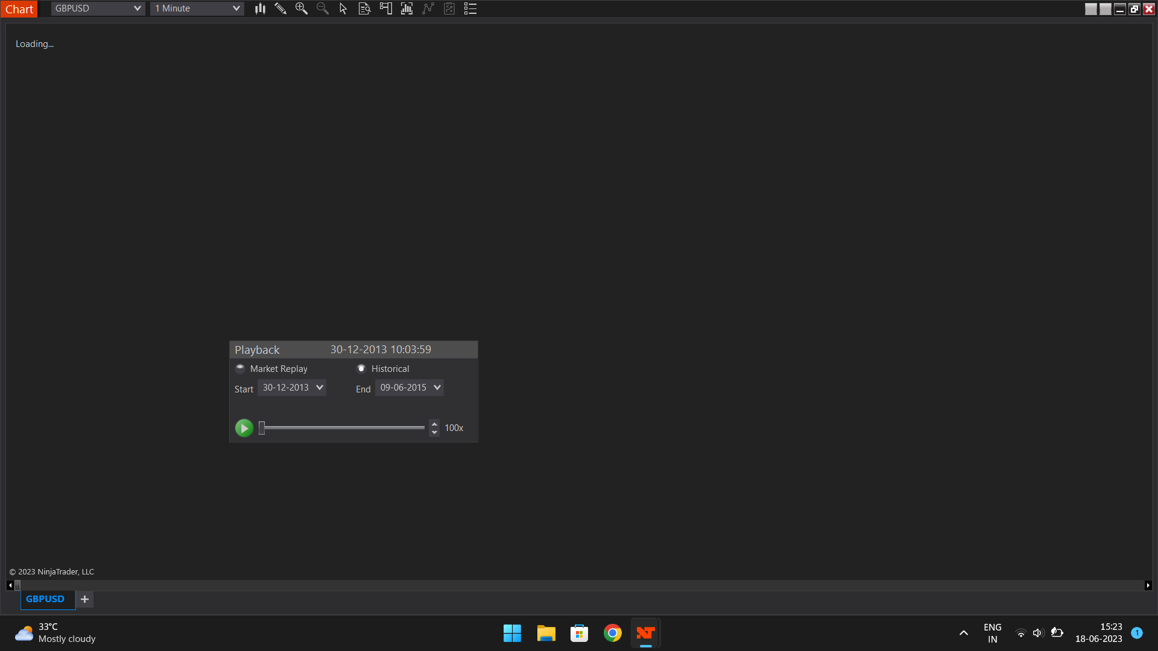
Task: Select the Market Replay radio button
Action: point(240,368)
